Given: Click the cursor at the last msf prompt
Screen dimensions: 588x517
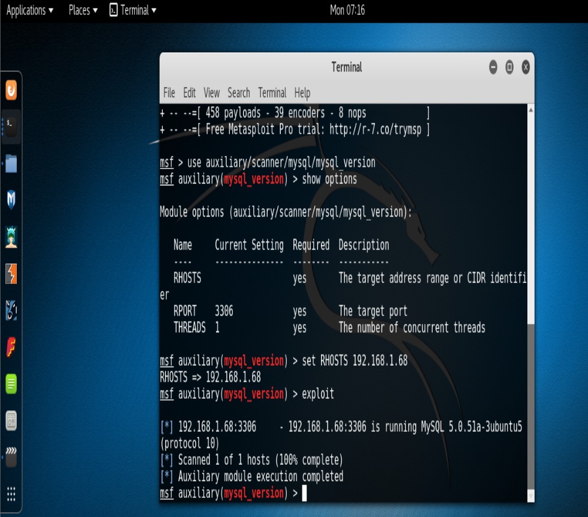Looking at the screenshot, I should 305,493.
